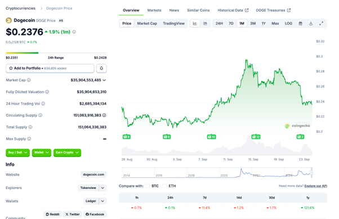The image size is (339, 219).
Task: Toggle LOG scale on chart
Action: 288,23
